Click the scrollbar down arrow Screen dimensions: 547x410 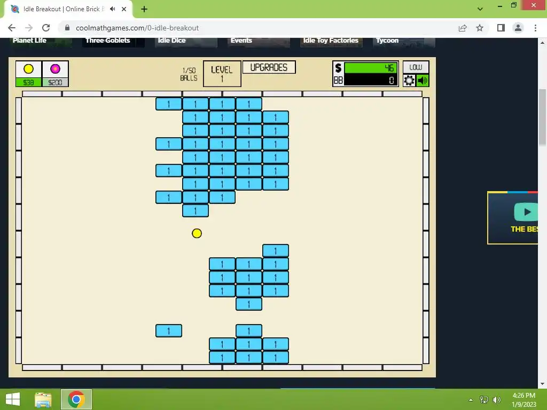tap(542, 384)
